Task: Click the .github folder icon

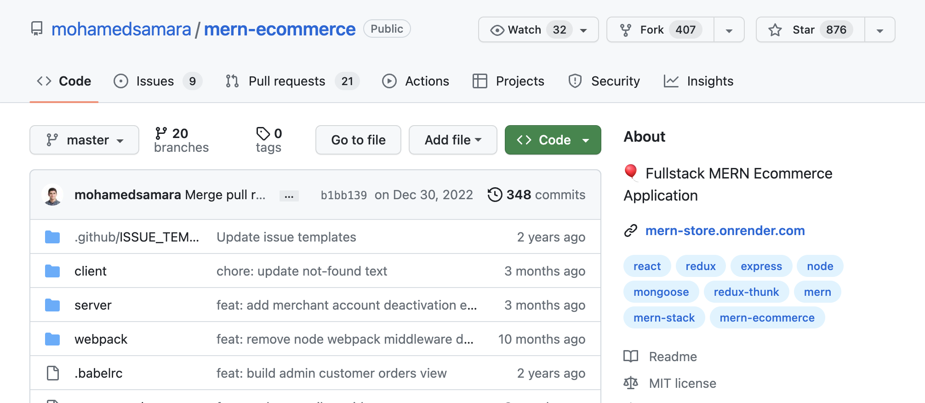Action: [52, 237]
